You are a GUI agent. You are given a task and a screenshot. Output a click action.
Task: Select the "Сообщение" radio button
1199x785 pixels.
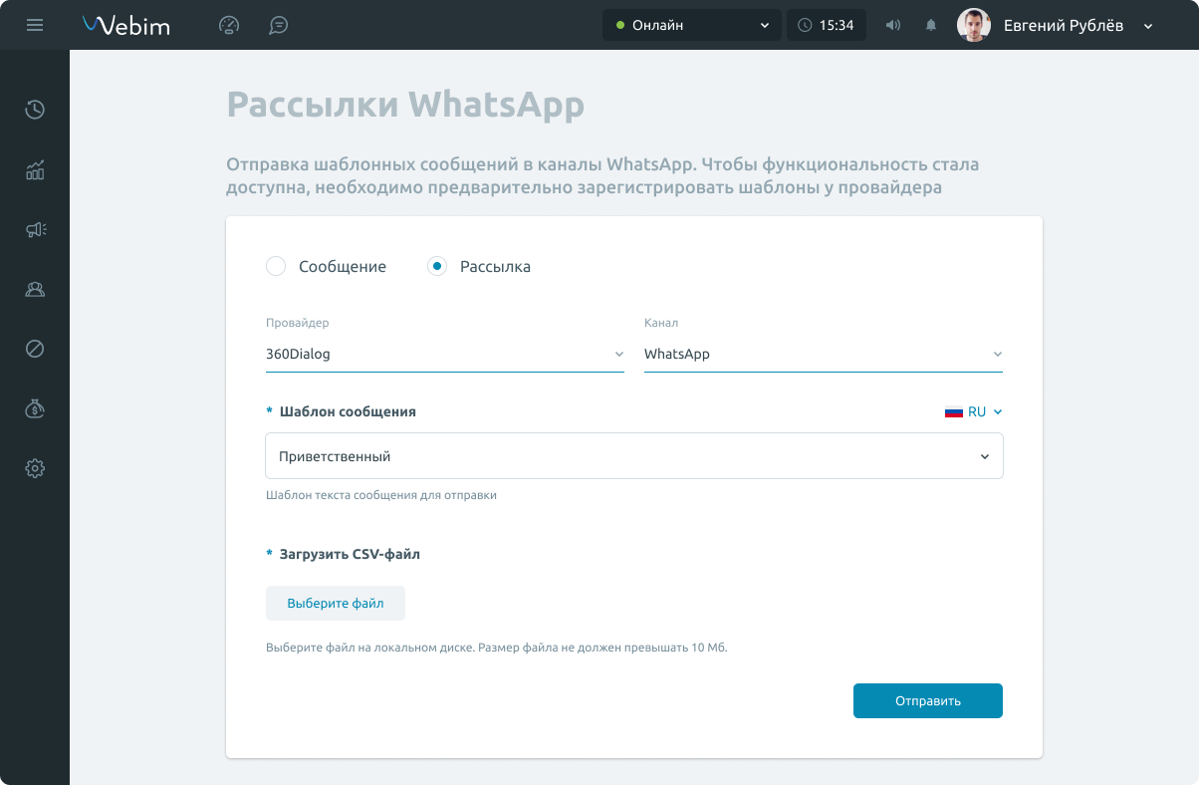[x=277, y=266]
